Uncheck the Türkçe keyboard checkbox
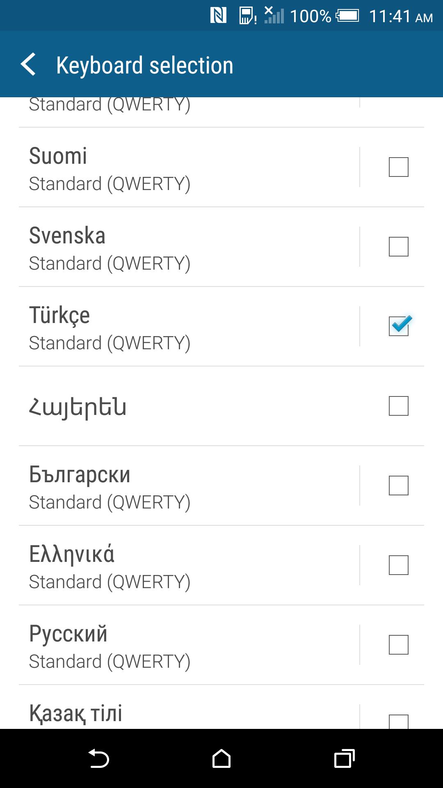Viewport: 443px width, 788px height. click(x=398, y=326)
